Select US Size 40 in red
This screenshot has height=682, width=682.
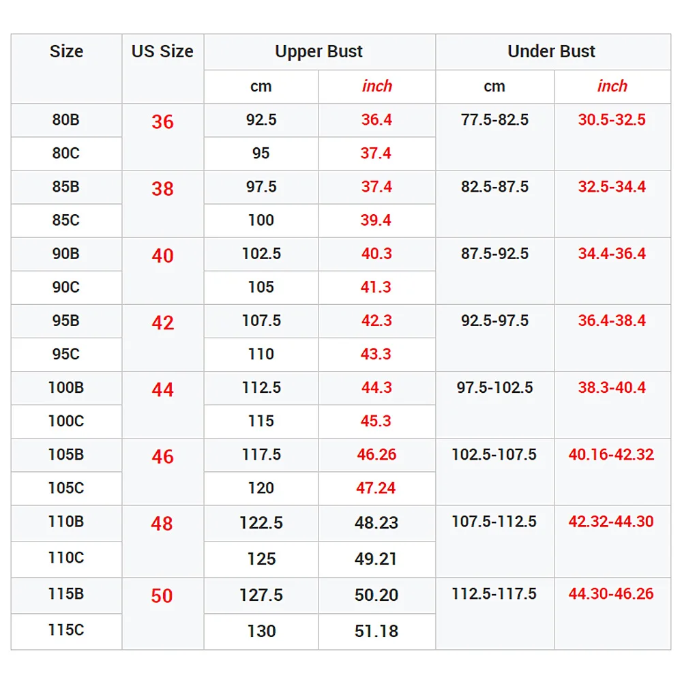click(x=162, y=256)
